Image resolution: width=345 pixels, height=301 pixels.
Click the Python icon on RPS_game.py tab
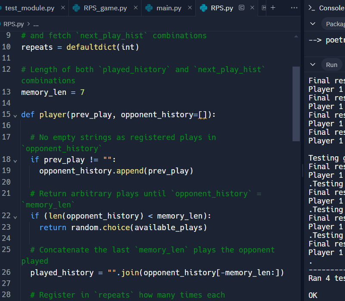point(76,8)
